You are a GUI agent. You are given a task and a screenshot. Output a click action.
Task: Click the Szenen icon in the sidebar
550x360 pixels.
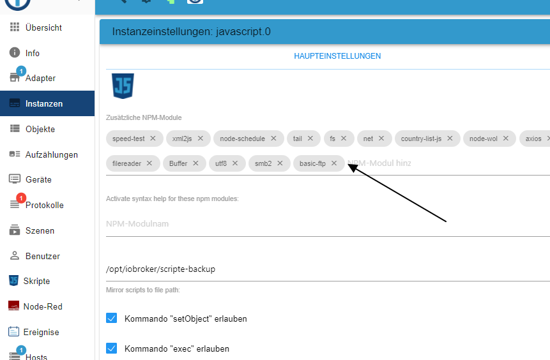point(15,230)
